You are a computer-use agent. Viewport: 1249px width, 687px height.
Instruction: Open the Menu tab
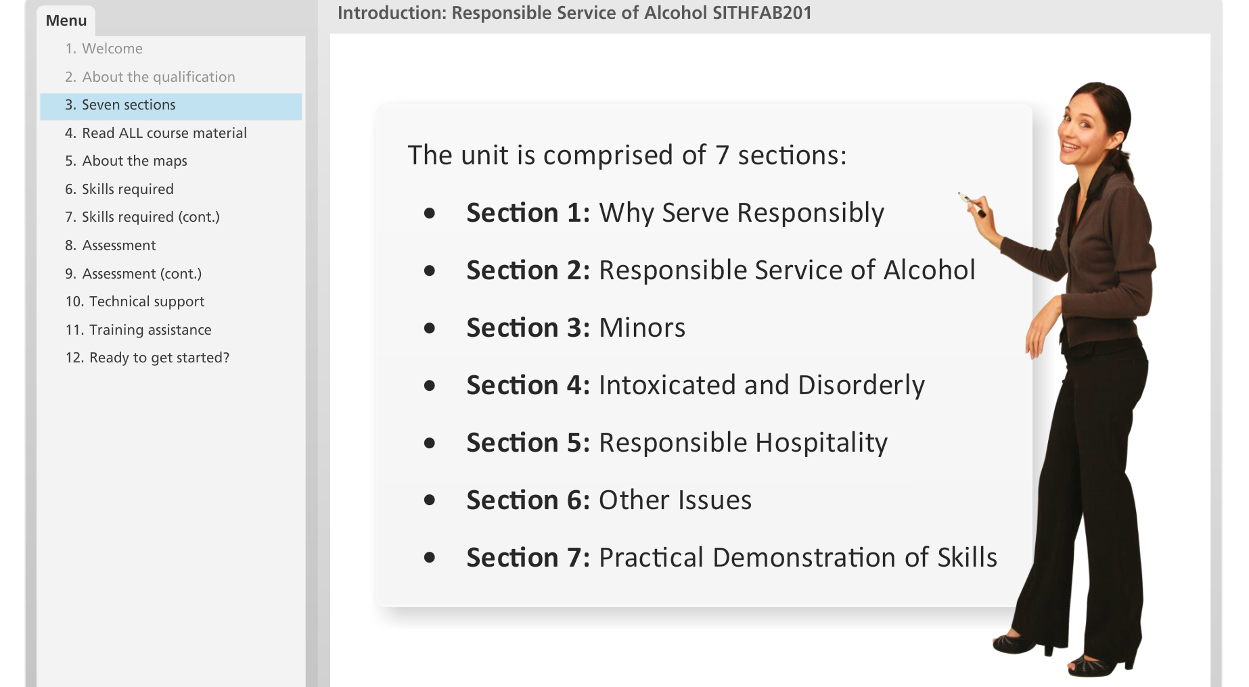pos(66,20)
